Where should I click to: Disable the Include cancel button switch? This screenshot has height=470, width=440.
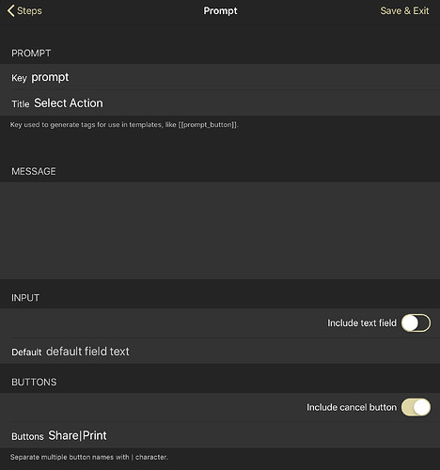[416, 407]
